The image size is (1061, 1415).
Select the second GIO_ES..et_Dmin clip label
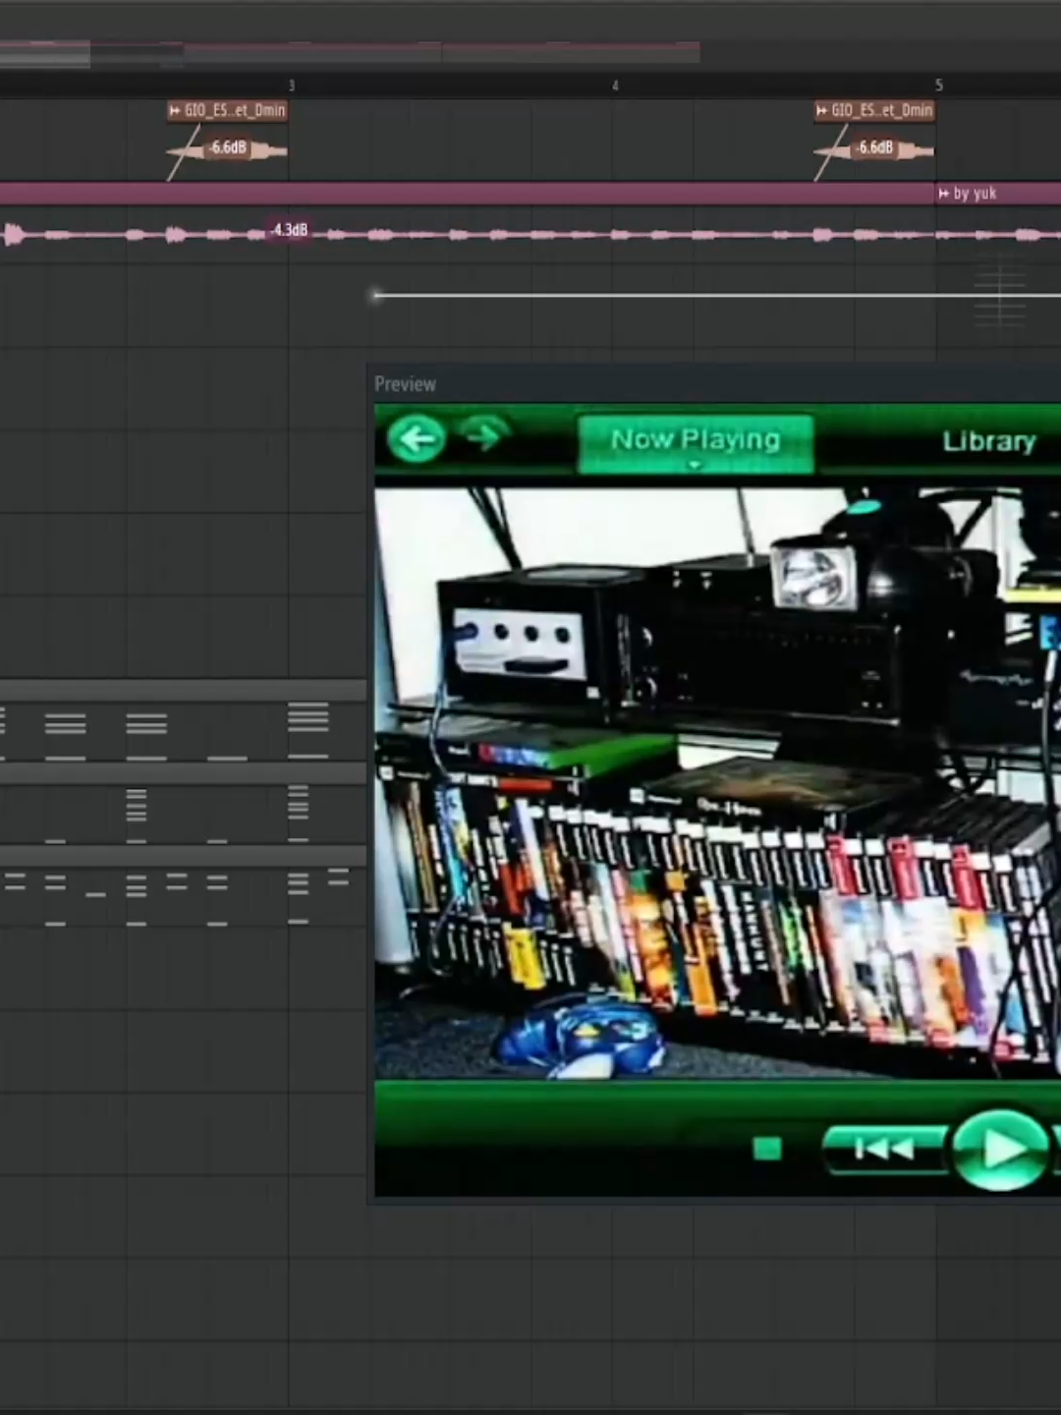click(x=874, y=110)
